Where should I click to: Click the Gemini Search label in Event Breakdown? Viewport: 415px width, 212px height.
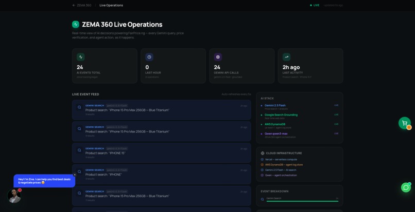274,198
